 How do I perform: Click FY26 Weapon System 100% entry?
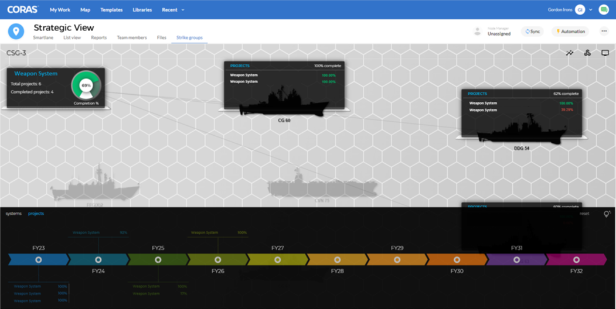coord(219,232)
